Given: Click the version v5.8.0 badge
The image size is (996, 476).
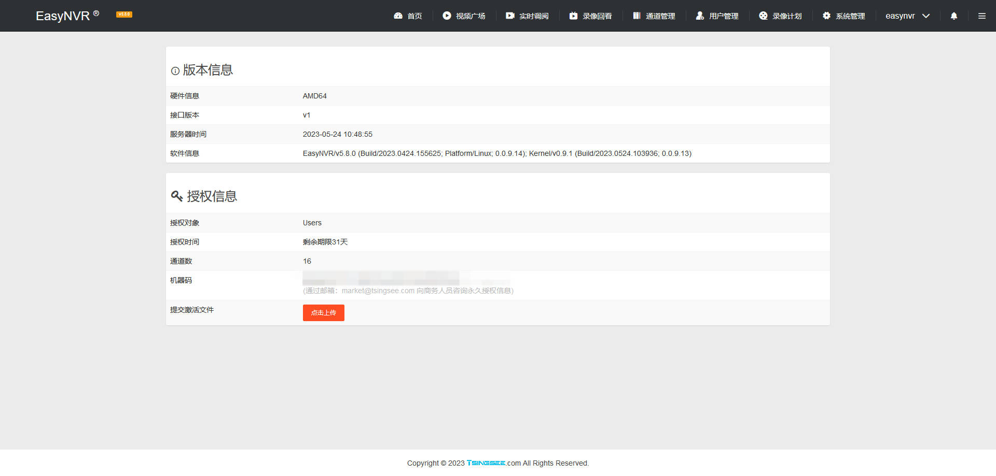Looking at the screenshot, I should [x=124, y=15].
